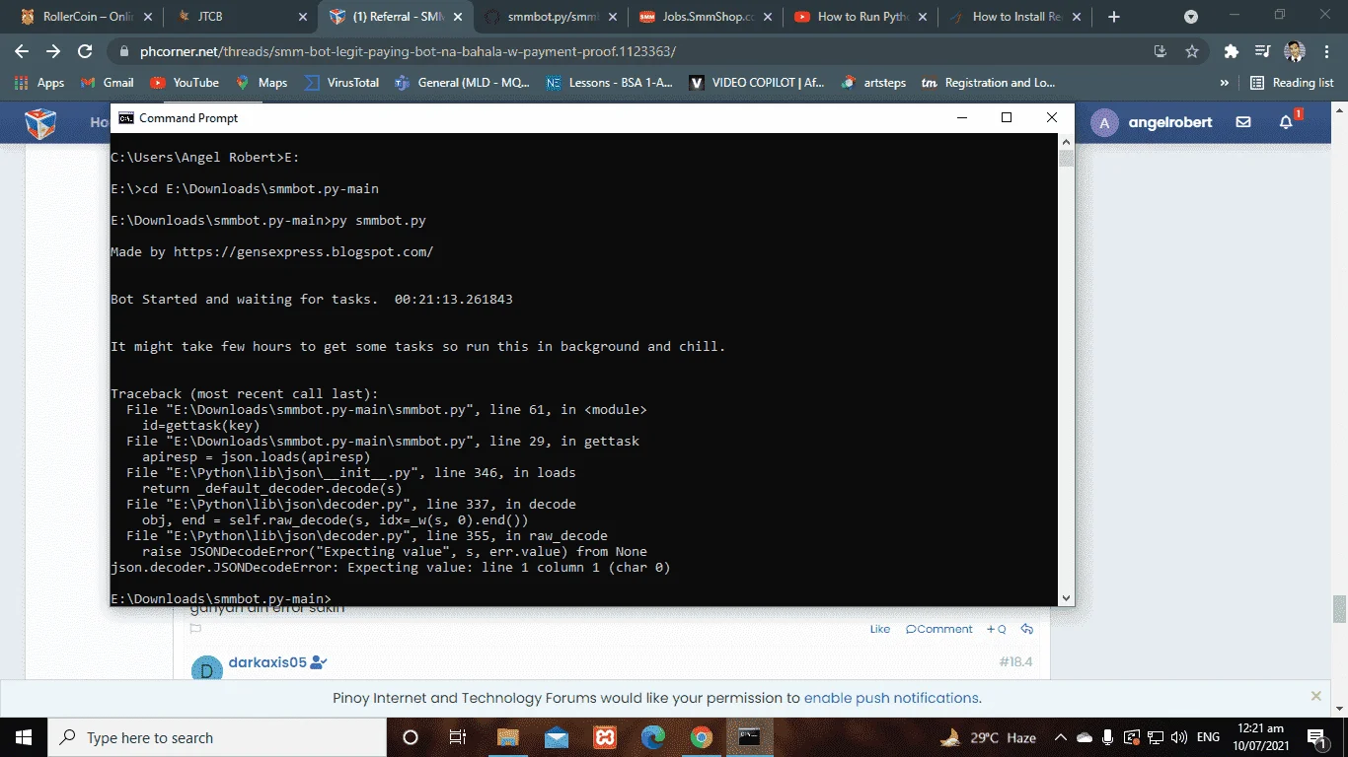Click the Chrome taskbar icon
This screenshot has height=757, width=1348.
click(x=702, y=737)
